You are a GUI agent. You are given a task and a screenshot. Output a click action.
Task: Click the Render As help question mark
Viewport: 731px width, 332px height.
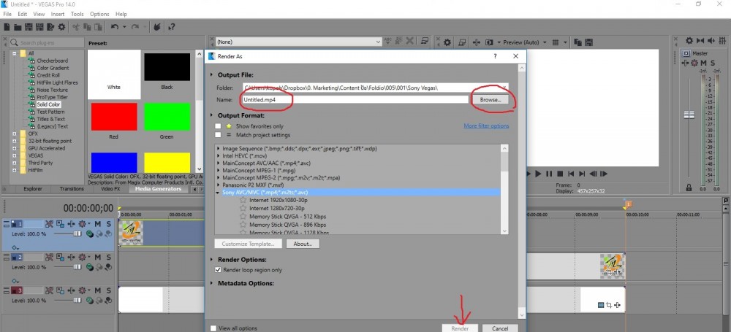495,56
